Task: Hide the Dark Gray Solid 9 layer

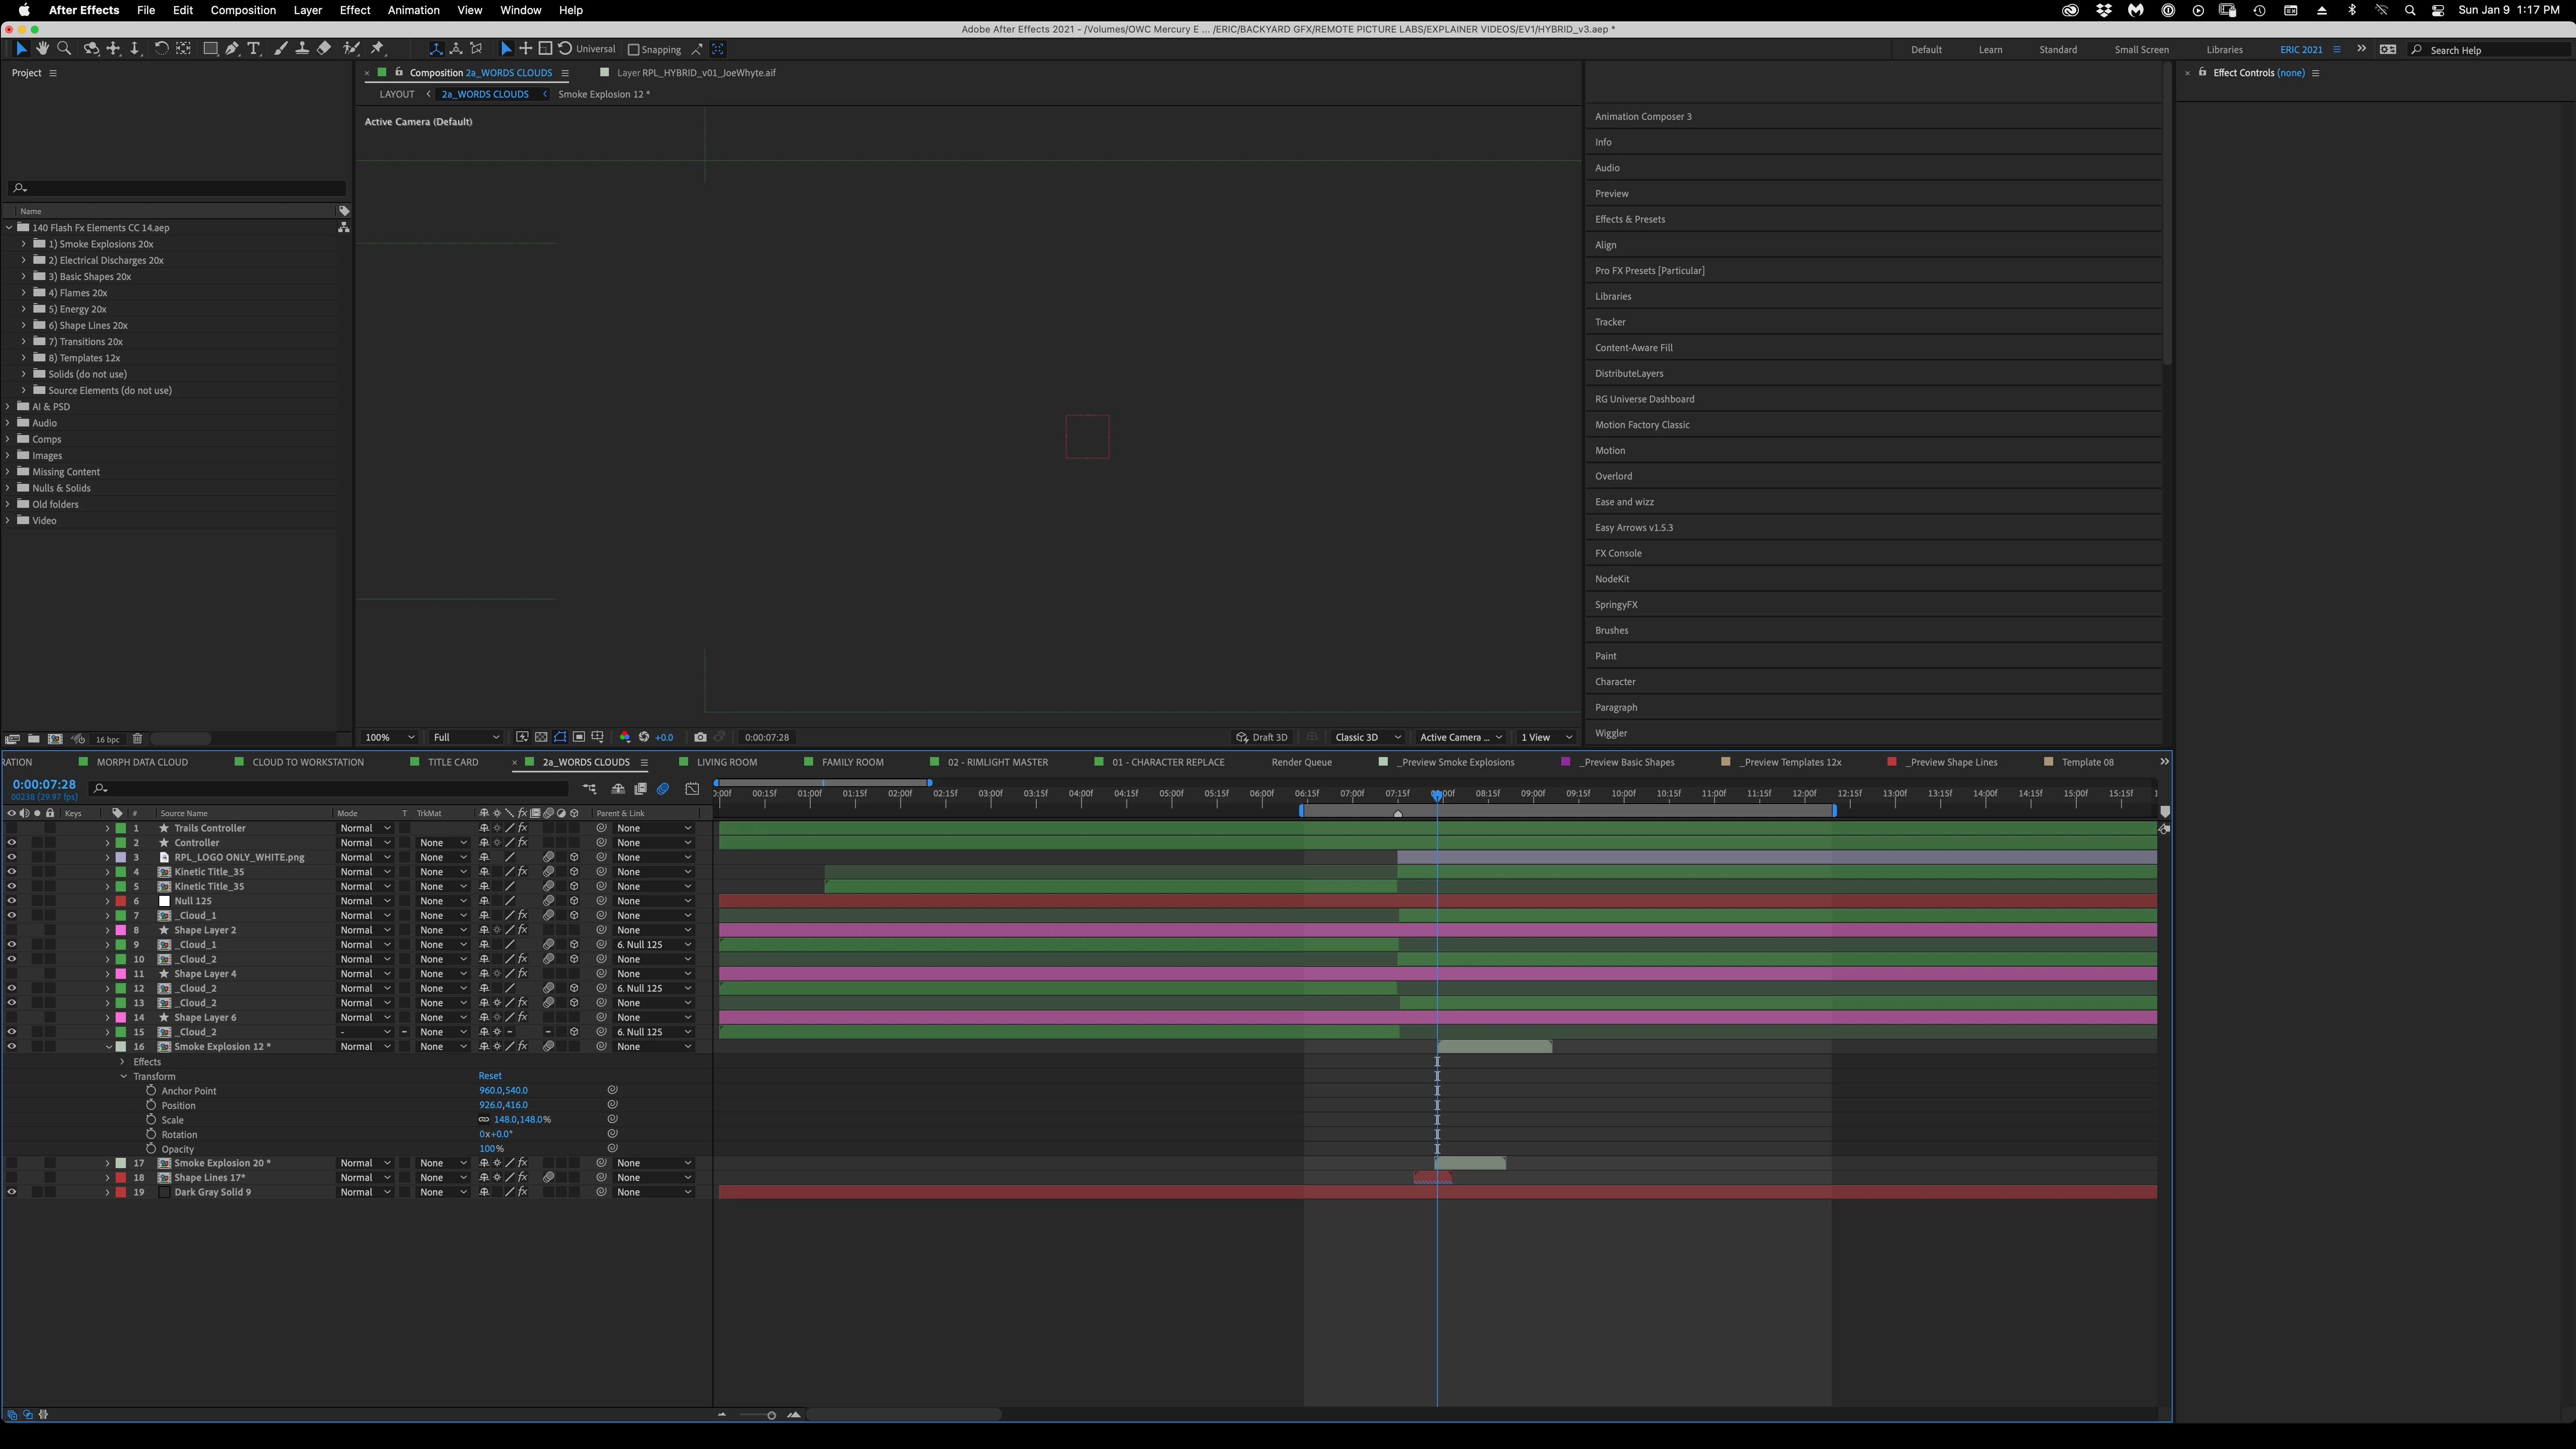Action: 12,1192
